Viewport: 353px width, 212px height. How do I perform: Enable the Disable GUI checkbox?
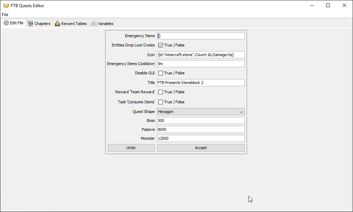[160, 73]
